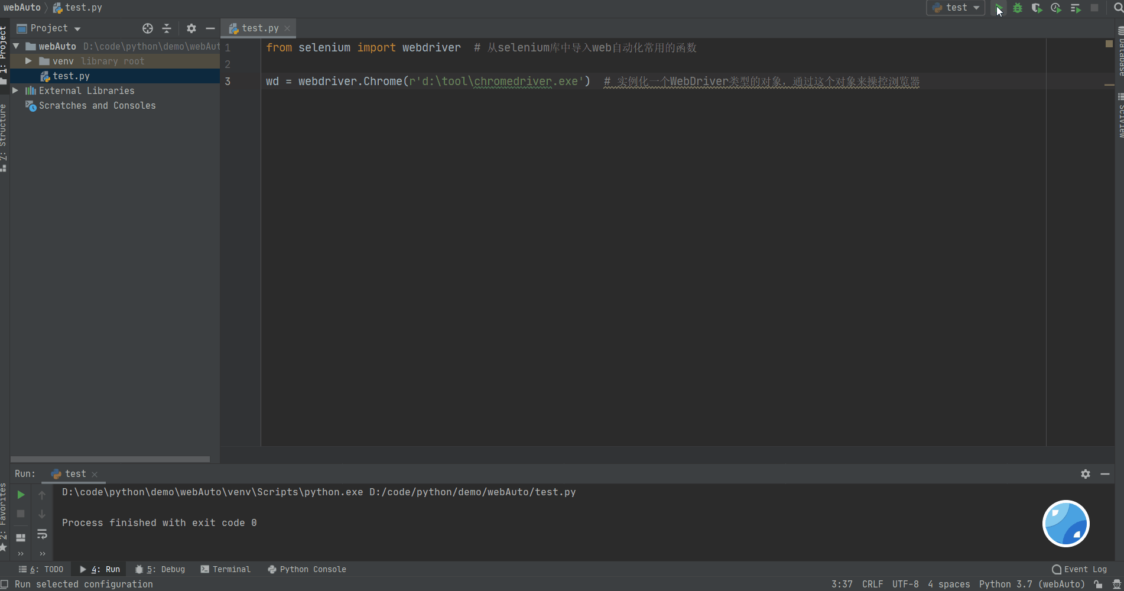1124x591 pixels.
Task: Select opened file with the crosshair icon
Action: 147,28
